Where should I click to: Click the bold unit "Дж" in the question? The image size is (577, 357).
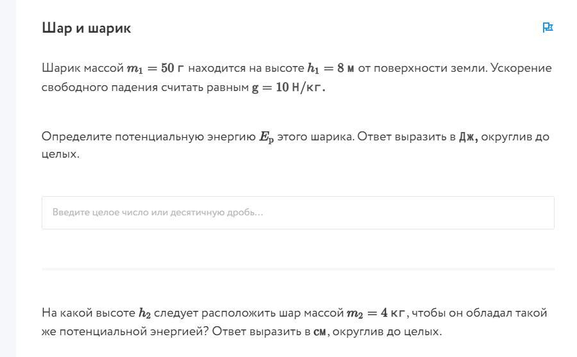[x=468, y=137]
